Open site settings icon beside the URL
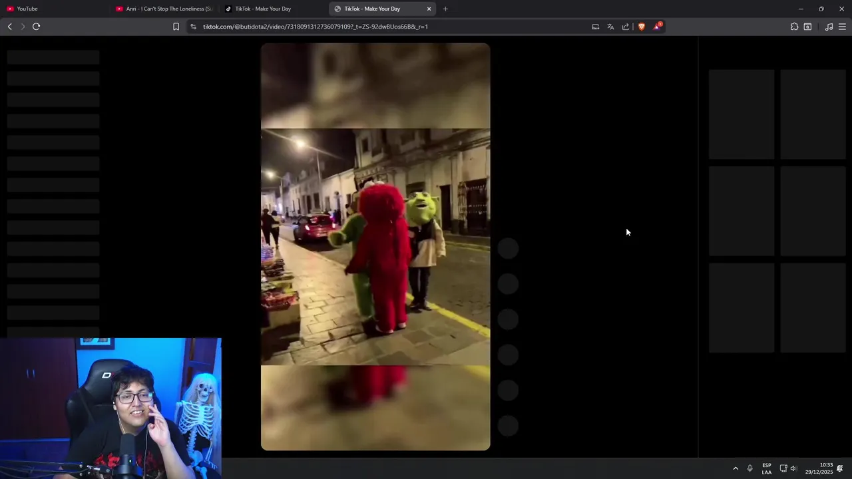The image size is (852, 479). tap(193, 27)
